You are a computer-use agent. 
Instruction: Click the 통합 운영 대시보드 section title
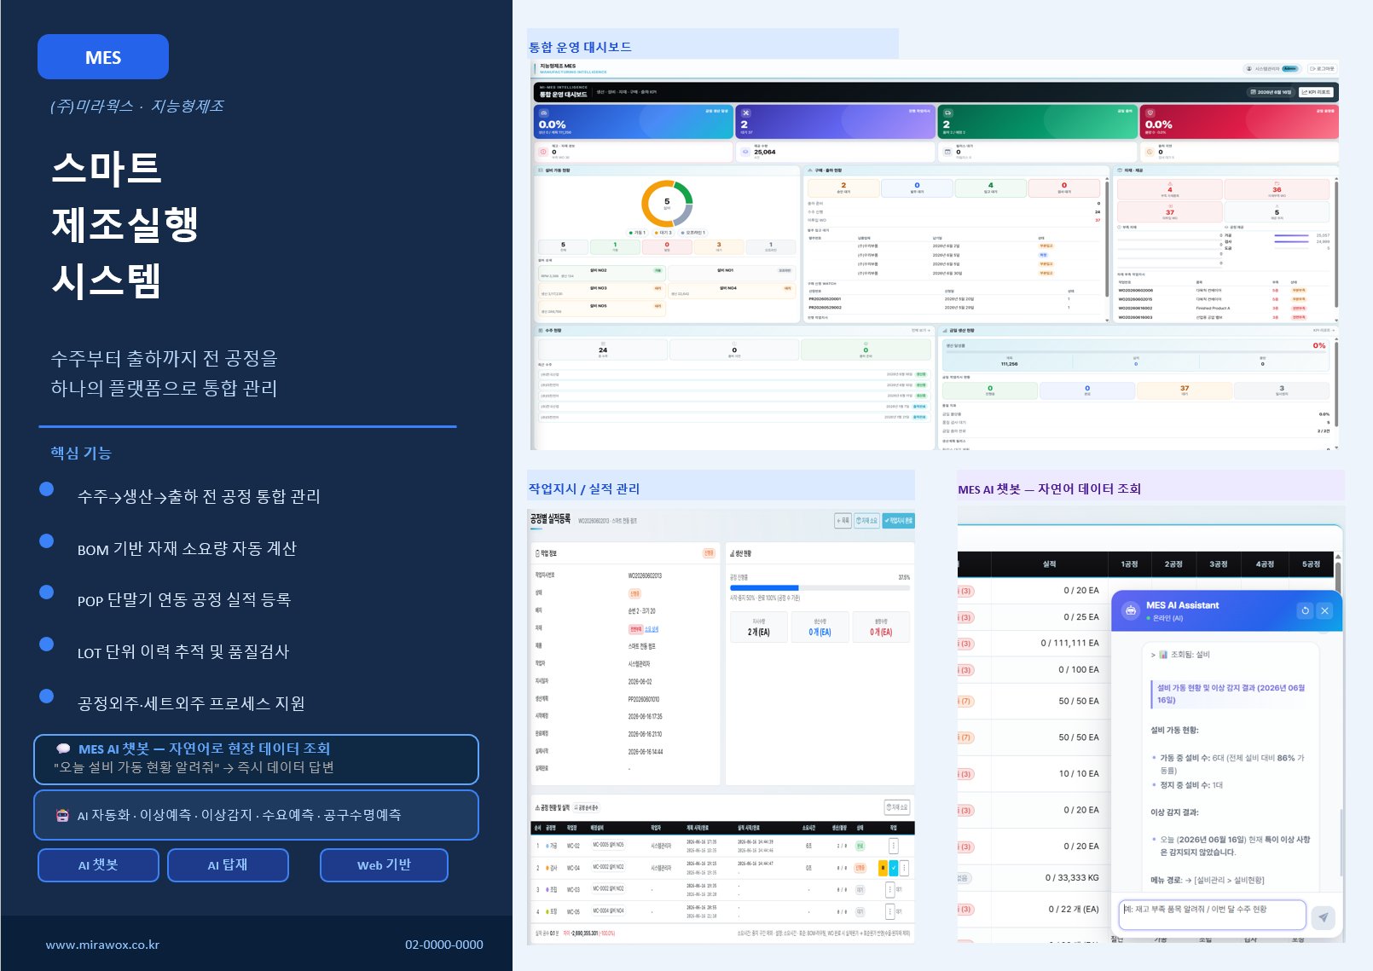pyautogui.click(x=580, y=47)
